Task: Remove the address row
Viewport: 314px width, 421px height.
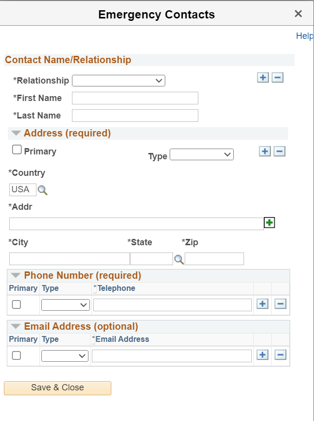Action: tap(279, 152)
